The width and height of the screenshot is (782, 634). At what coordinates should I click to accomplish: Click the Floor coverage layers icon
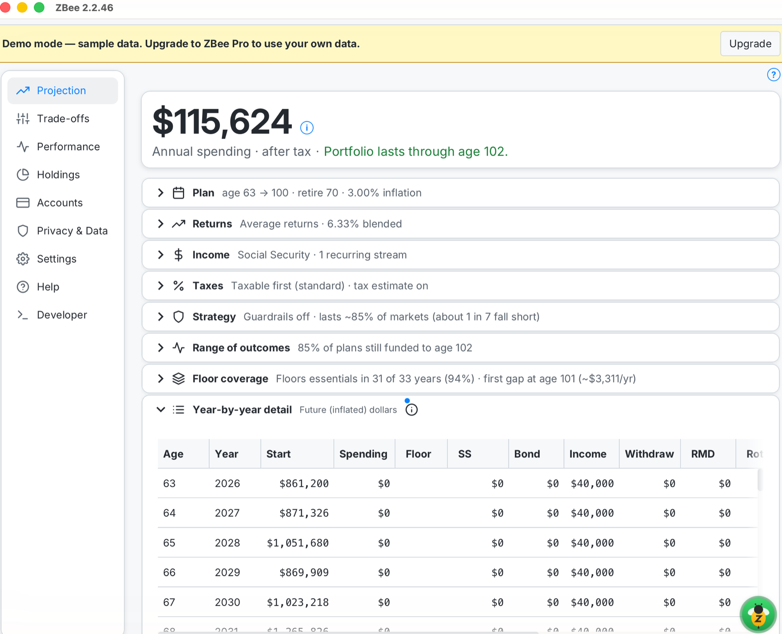[179, 379]
